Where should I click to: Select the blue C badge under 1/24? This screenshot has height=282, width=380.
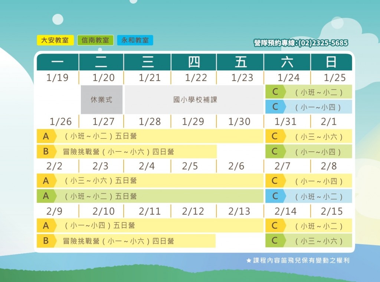275,107
